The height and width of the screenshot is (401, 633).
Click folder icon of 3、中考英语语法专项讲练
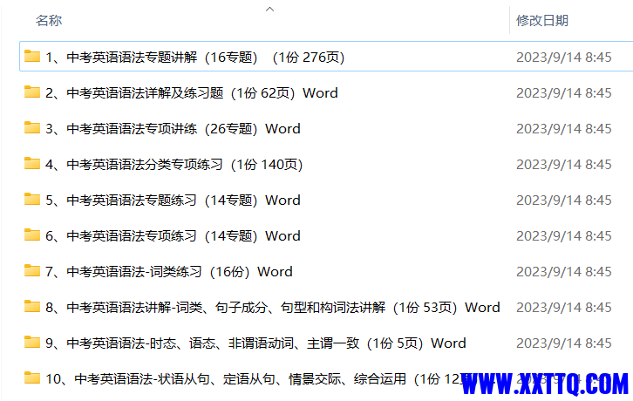(x=32, y=127)
